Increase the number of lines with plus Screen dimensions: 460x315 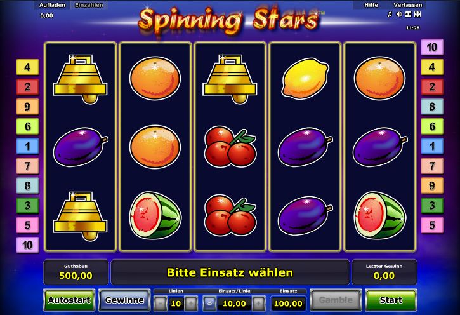(x=191, y=304)
